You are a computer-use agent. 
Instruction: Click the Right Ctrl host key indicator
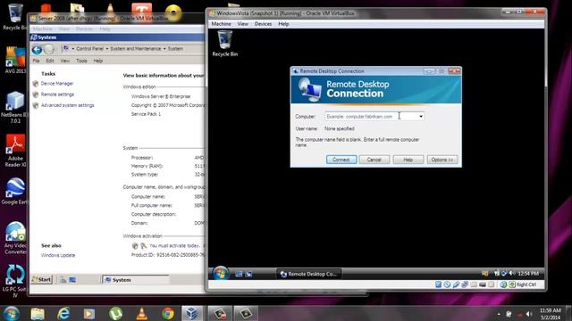[526, 284]
